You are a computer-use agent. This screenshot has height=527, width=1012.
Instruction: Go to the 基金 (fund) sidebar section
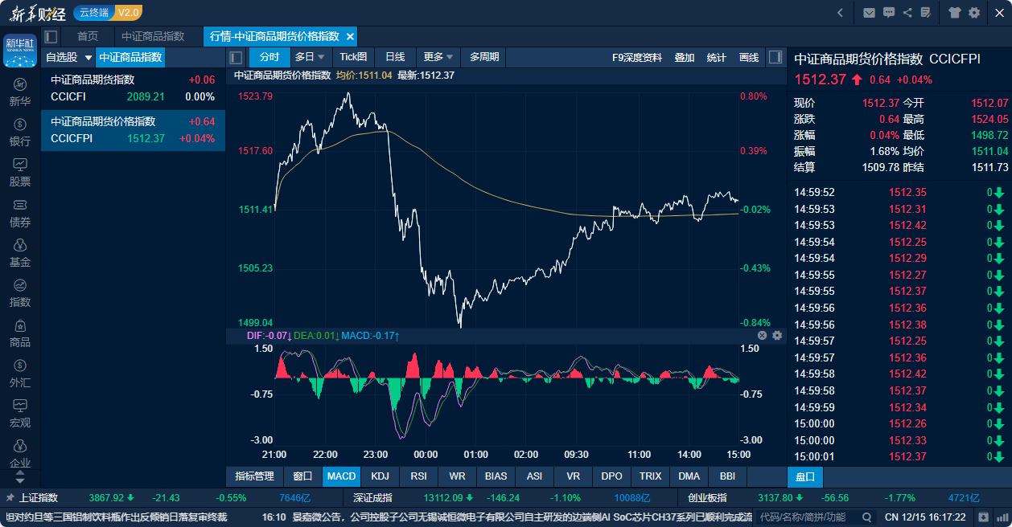tap(20, 253)
